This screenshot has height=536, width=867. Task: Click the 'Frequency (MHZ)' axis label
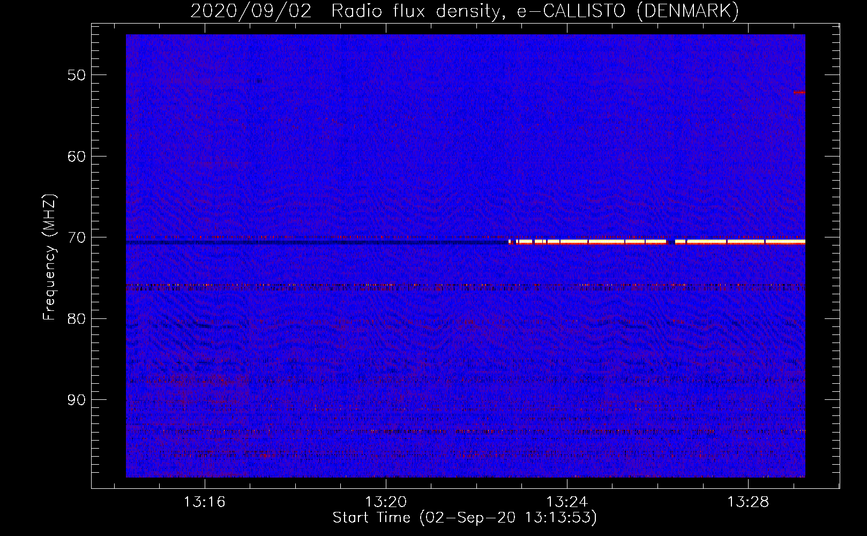click(x=49, y=257)
